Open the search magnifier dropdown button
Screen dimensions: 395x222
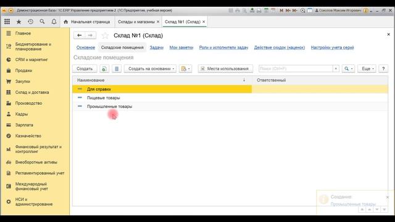coord(348,68)
